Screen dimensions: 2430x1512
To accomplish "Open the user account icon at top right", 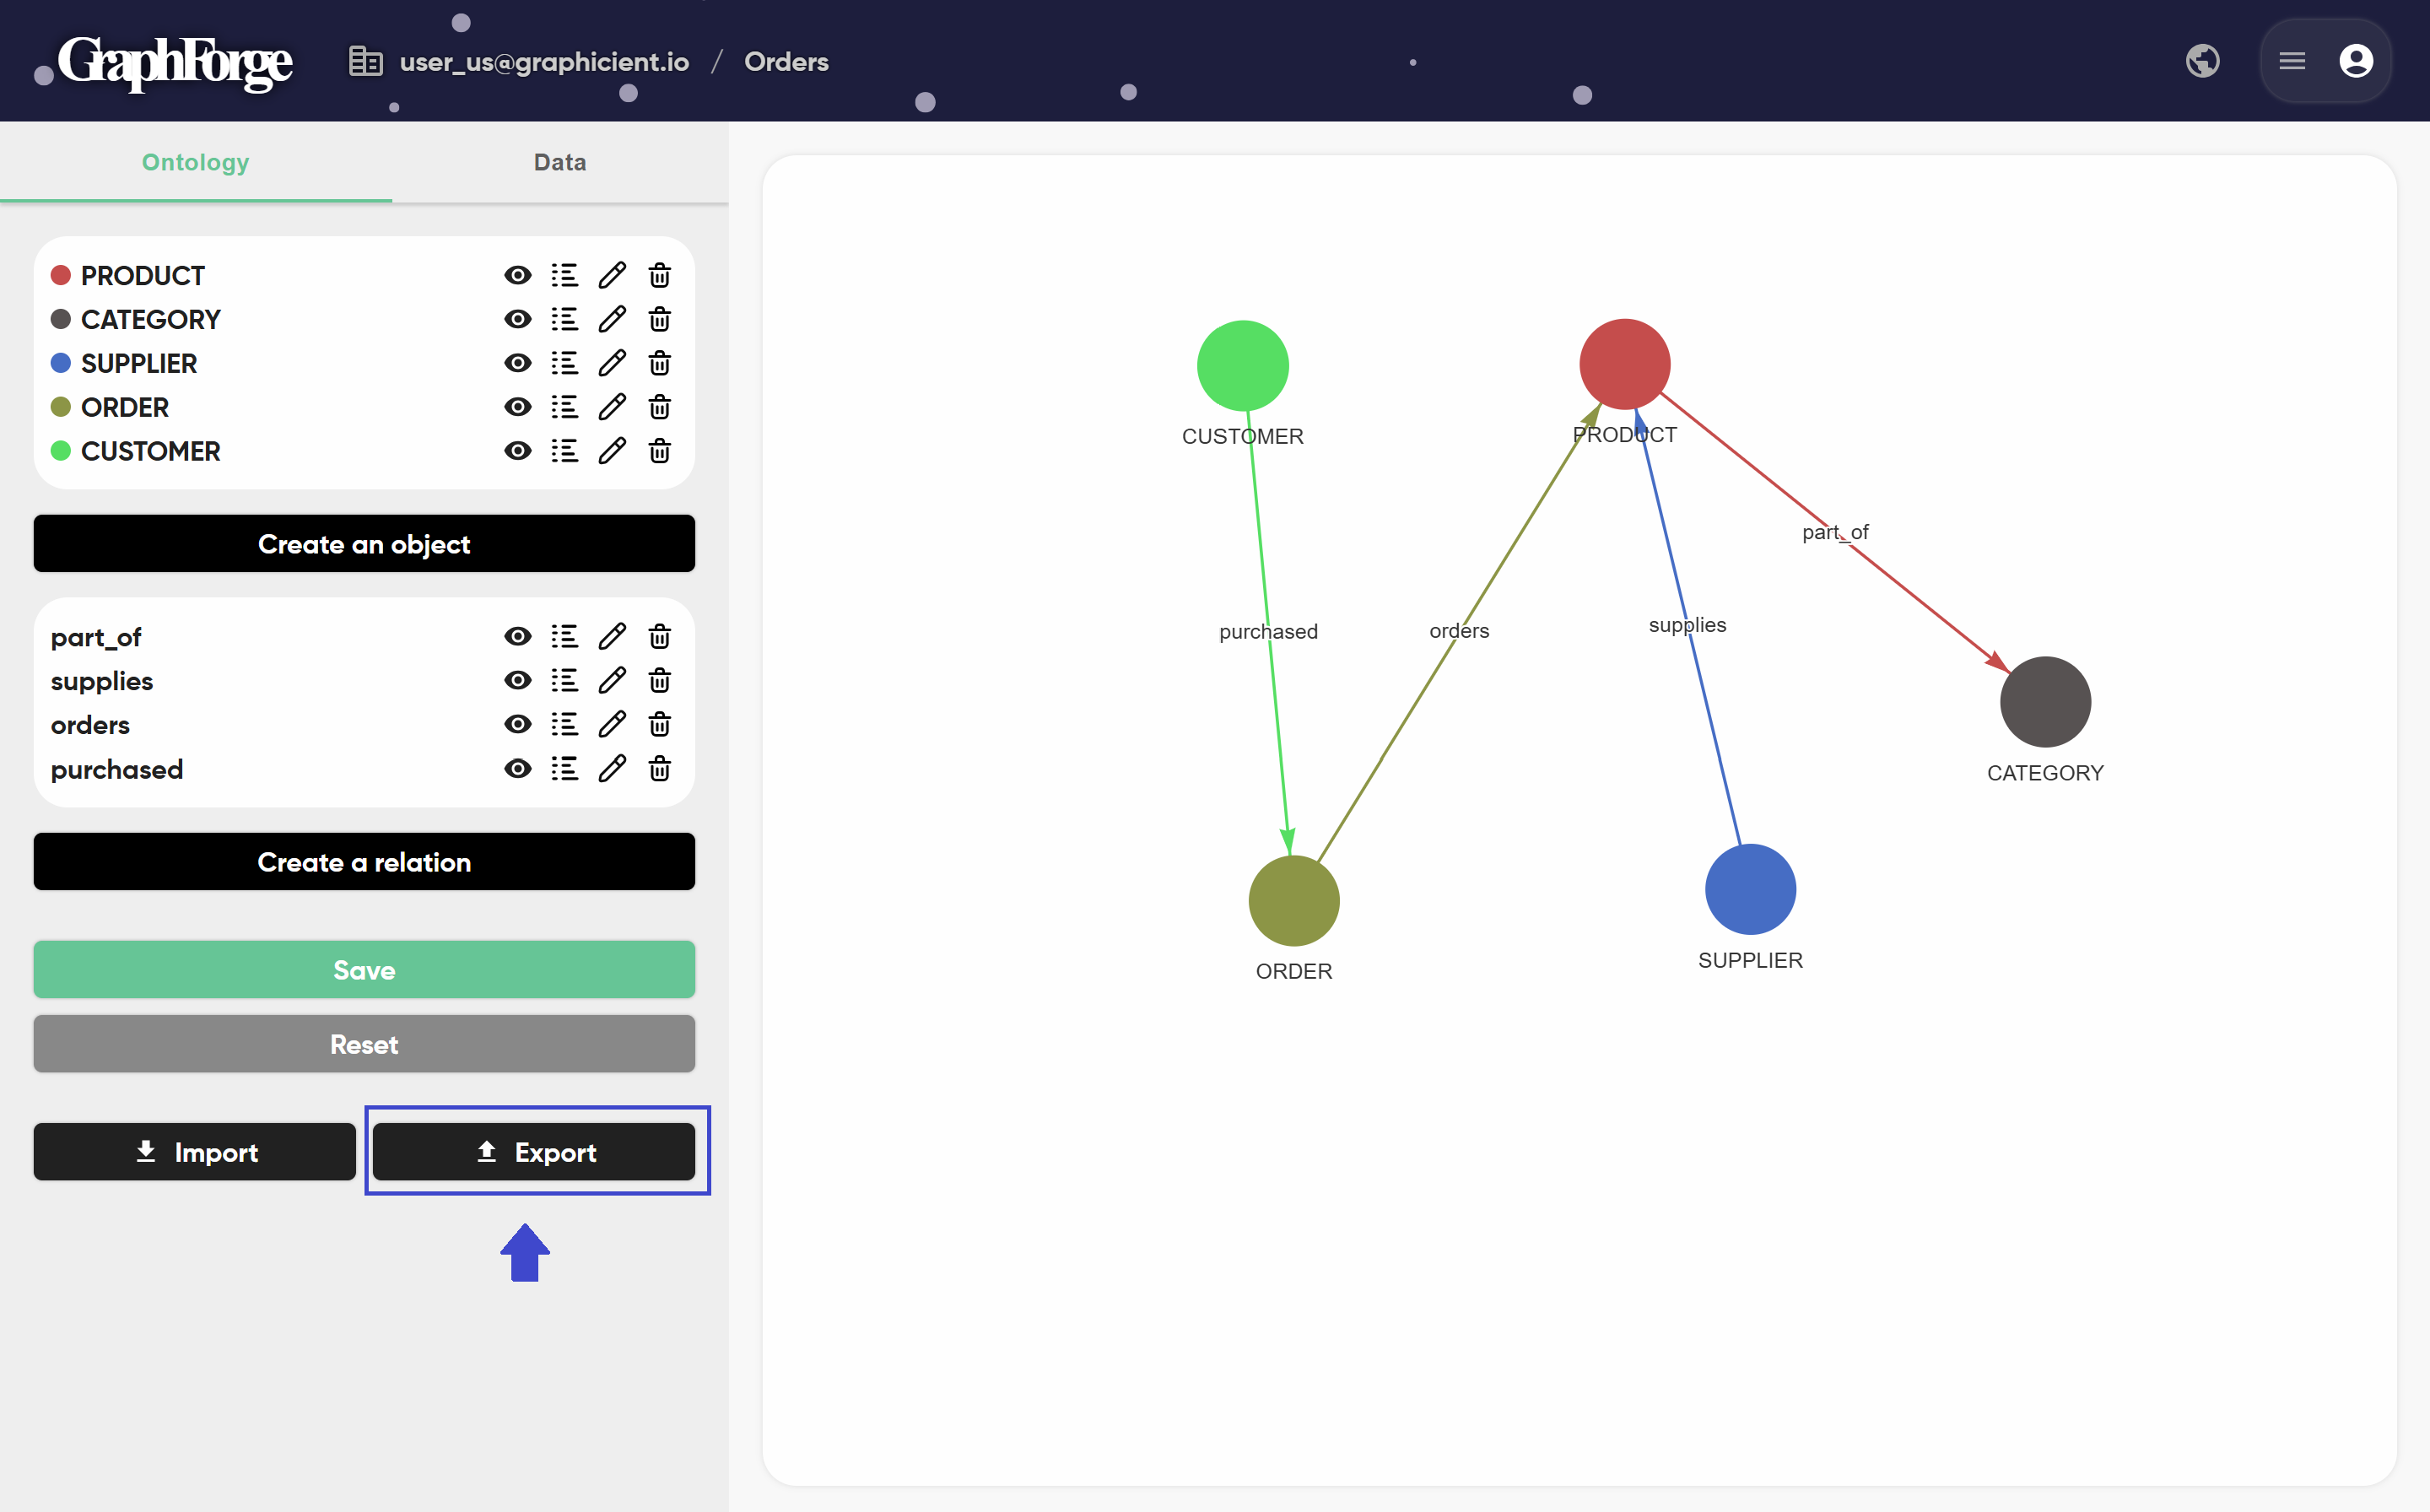I will (2357, 60).
